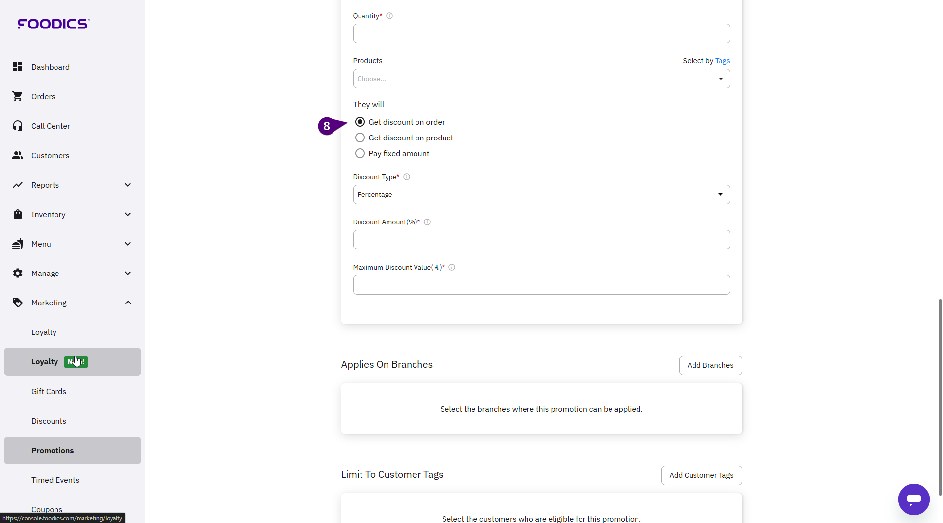Viewport: 943px width, 523px height.
Task: Click the Tags link next to Select by
Action: click(x=722, y=61)
